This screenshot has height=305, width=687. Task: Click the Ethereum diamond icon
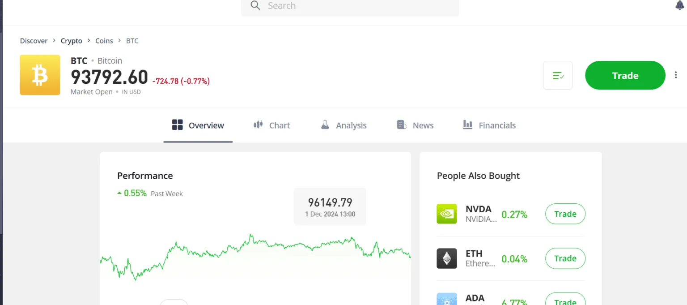[446, 258]
